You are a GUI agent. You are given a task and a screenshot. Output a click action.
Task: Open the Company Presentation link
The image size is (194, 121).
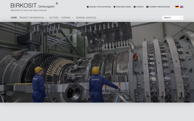[x=159, y=7]
